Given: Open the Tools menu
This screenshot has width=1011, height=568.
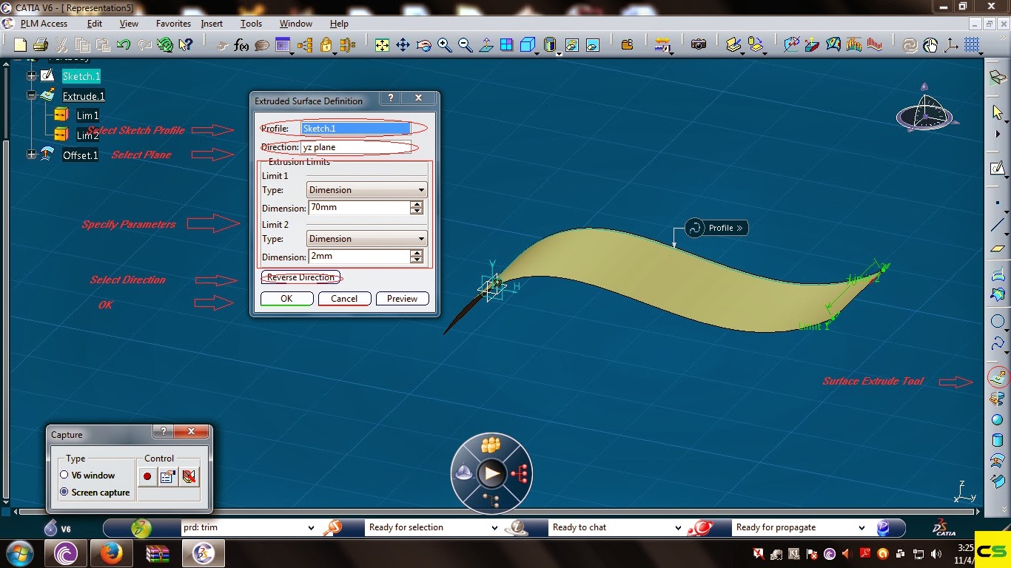Looking at the screenshot, I should [251, 24].
